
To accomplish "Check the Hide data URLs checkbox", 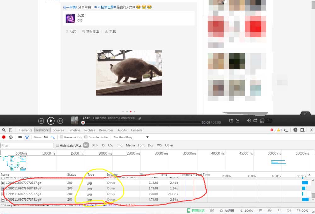I will point(57,145).
